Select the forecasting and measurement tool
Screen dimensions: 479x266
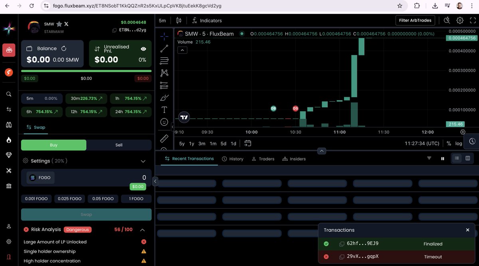[164, 85]
